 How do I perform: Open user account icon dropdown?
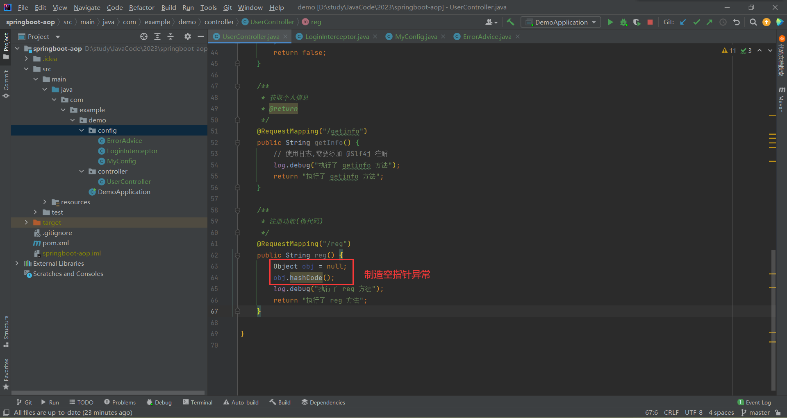coord(491,22)
